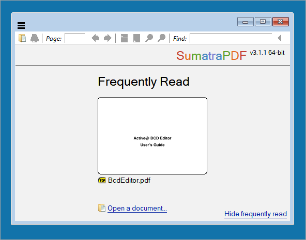Click Hide frequently read link
The image size is (306, 240).
(x=255, y=214)
